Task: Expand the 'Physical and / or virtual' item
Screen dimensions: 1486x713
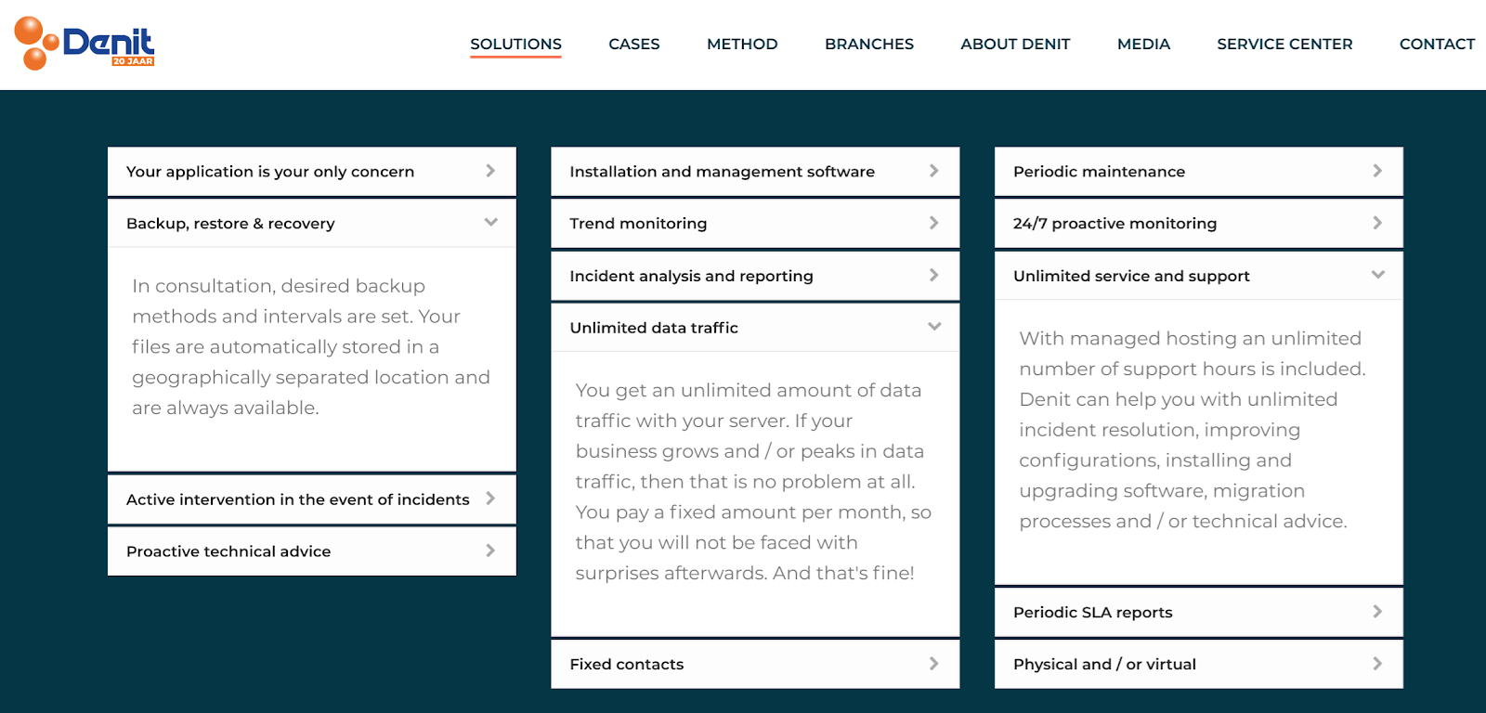Action: point(1199,664)
